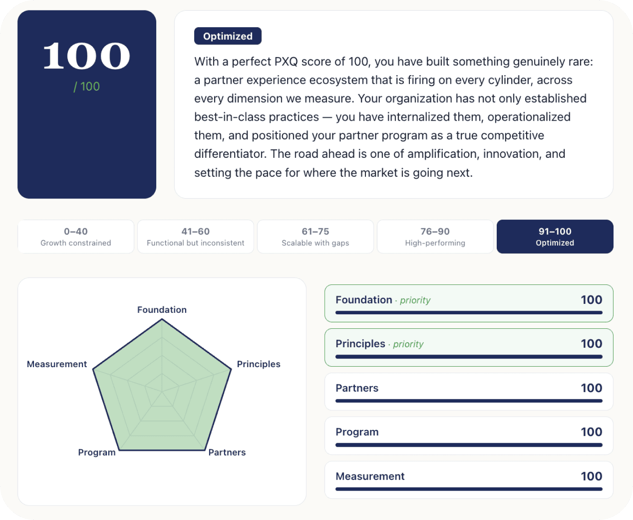Viewport: 633px width, 520px height.
Task: Click the Principles label on radar chart
Action: click(259, 364)
